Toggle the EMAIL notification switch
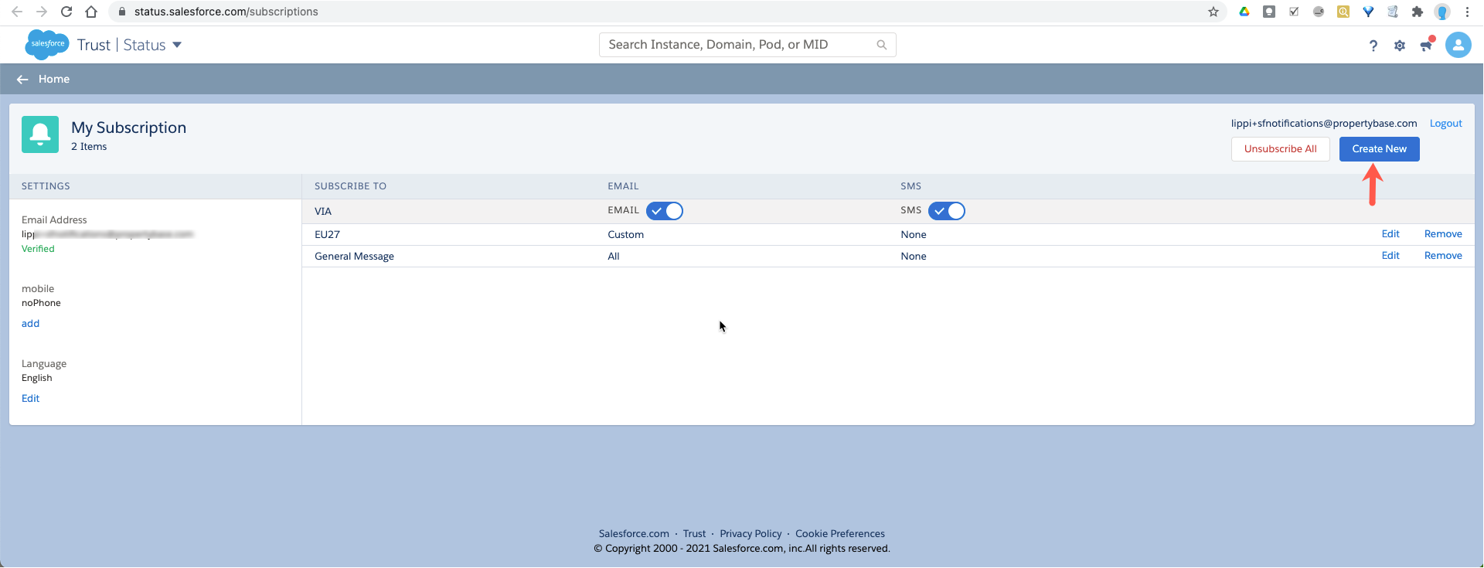This screenshot has height=568, width=1484. coord(665,211)
